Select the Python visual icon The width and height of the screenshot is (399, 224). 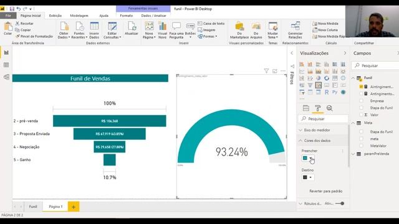[x=335, y=92]
